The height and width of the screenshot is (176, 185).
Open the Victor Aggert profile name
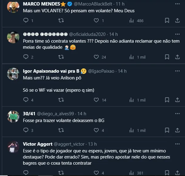tap(38, 144)
